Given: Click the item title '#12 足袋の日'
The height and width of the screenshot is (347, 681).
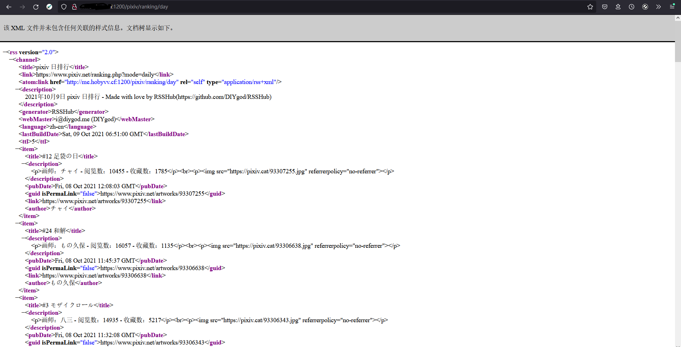Looking at the screenshot, I should point(60,156).
